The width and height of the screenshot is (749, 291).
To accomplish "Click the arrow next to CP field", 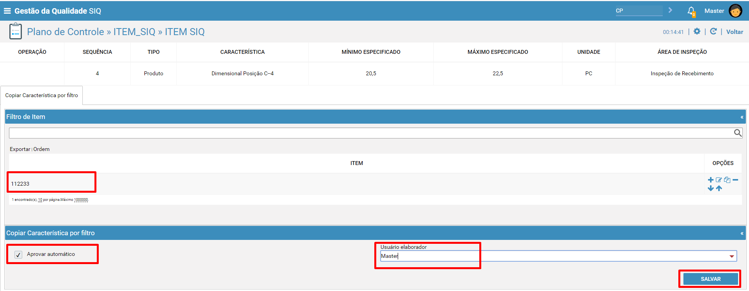I will point(670,10).
